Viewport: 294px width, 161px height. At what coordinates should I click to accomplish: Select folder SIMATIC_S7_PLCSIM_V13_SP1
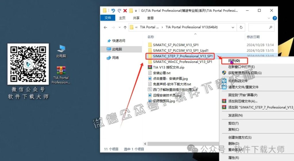[x=176, y=45]
